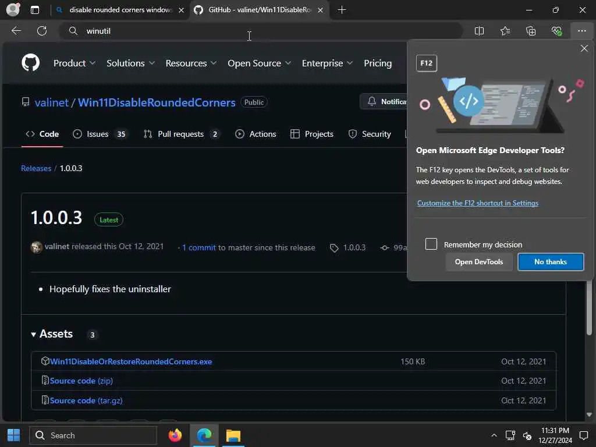This screenshot has width=596, height=447.
Task: Open the Favorites star icon
Action: point(505,31)
